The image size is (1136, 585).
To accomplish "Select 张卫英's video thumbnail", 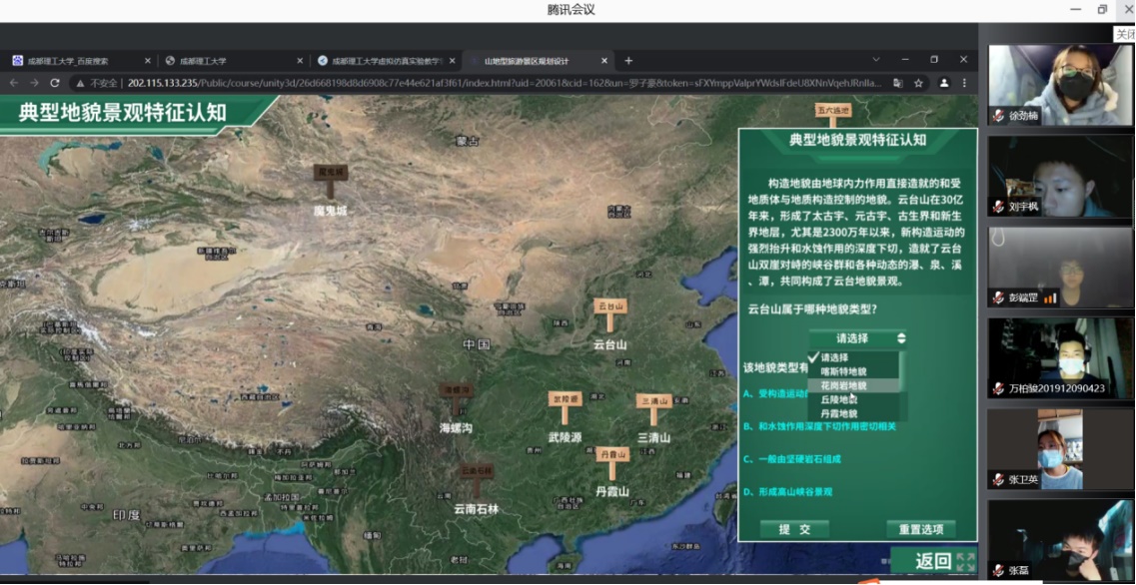I will pyautogui.click(x=1061, y=448).
